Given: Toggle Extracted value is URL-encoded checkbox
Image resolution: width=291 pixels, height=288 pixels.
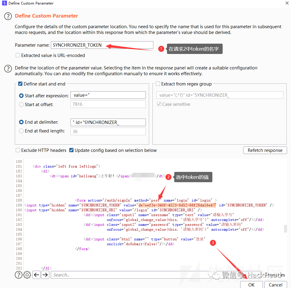Looking at the screenshot, I should tap(18, 55).
